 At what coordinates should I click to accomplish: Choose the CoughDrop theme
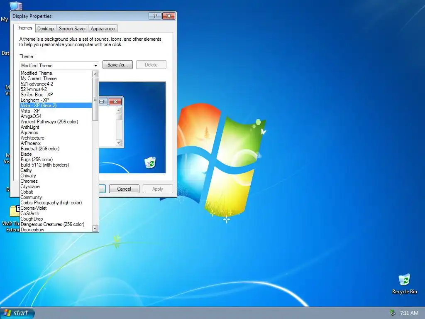(x=56, y=219)
